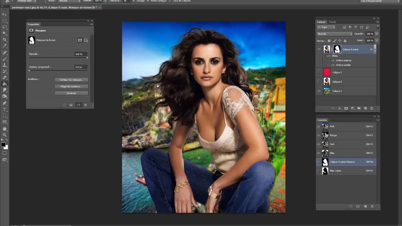
Task: Select the Path Selection tool
Action: pyautogui.click(x=5, y=116)
